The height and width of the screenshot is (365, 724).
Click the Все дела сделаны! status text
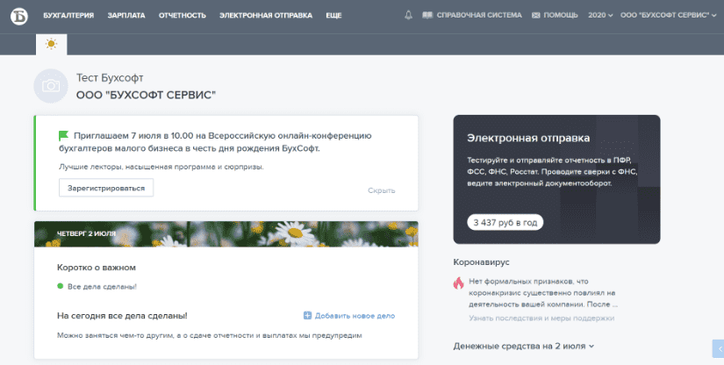pos(102,287)
